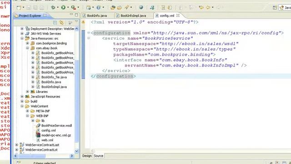Open the Debug configurations dropdown arrow

coord(58,7)
